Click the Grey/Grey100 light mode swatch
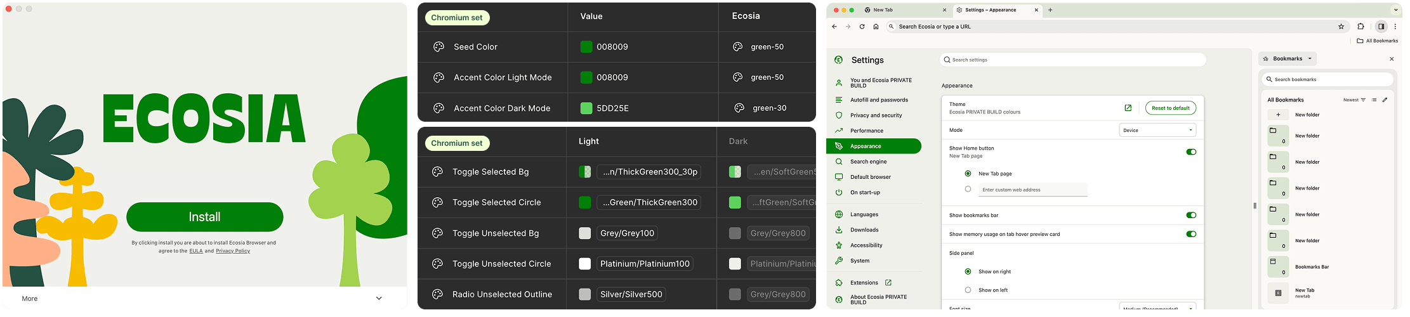 (x=585, y=233)
